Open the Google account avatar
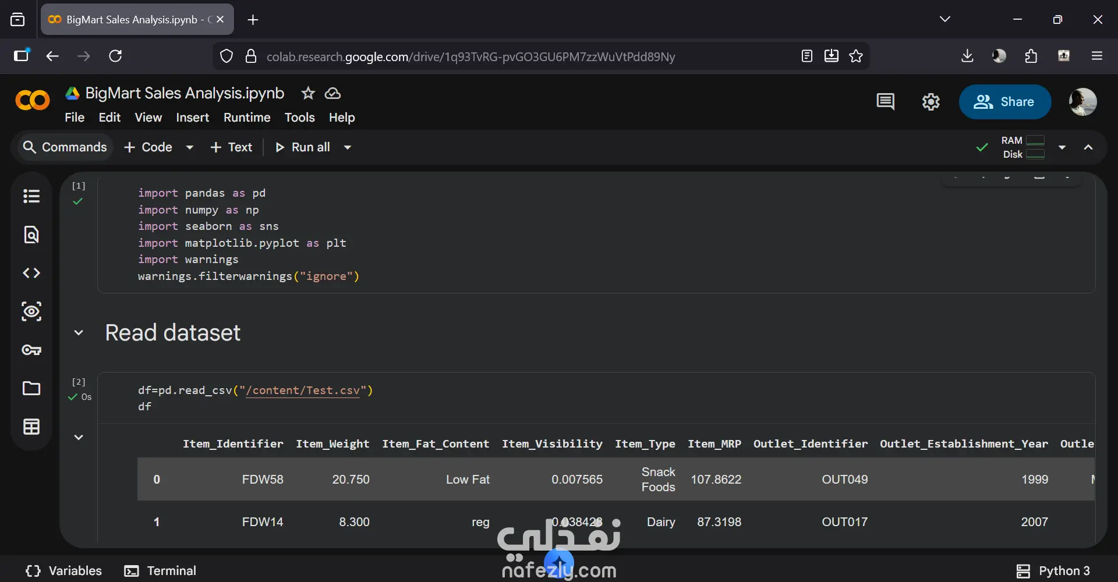The width and height of the screenshot is (1118, 582). point(1082,102)
